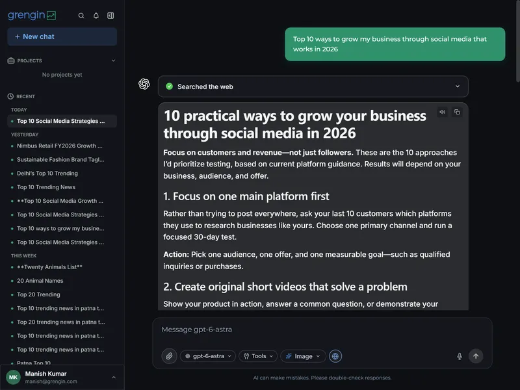Click the 'AI can make mistakes' disclaimer
Screen dimensions: 520x390
(322, 378)
